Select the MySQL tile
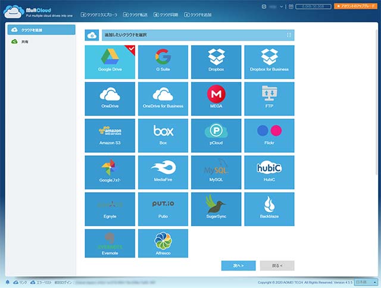Image resolution: width=381 pixels, height=288 pixels. [x=216, y=173]
